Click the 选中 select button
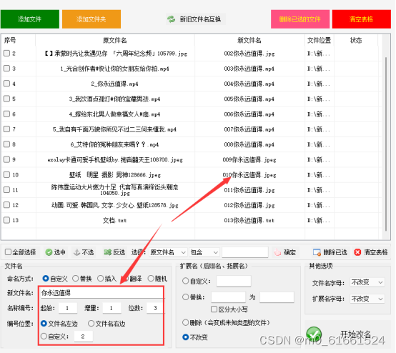The width and height of the screenshot is (396, 353). (x=56, y=252)
